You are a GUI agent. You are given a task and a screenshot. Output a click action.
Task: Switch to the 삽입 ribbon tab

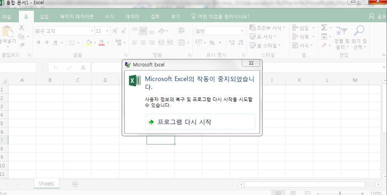44,17
